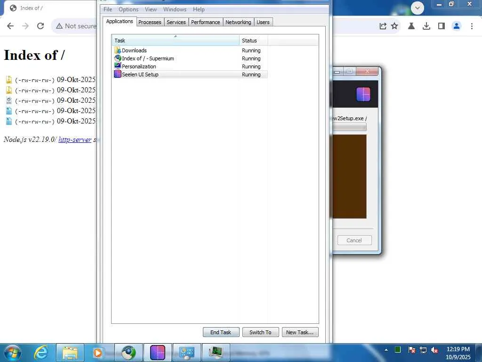The image size is (482, 362).
Task: Launch Internet Explorer from the taskbar
Action: 41,353
